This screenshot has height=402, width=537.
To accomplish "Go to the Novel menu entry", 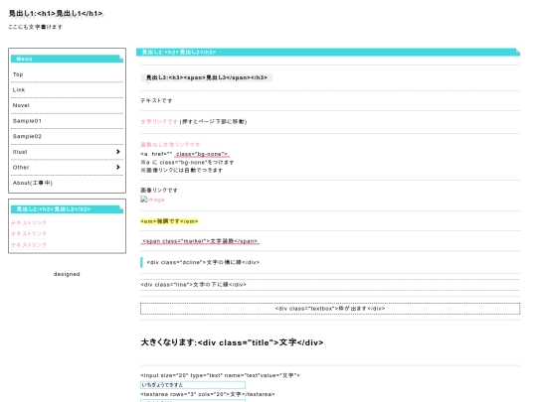I will (x=67, y=105).
